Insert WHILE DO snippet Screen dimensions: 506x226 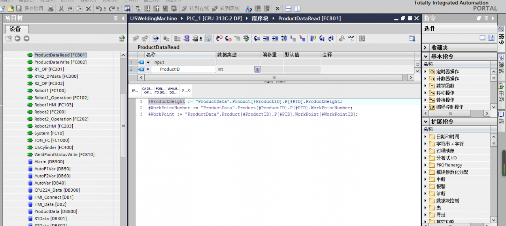(173, 90)
